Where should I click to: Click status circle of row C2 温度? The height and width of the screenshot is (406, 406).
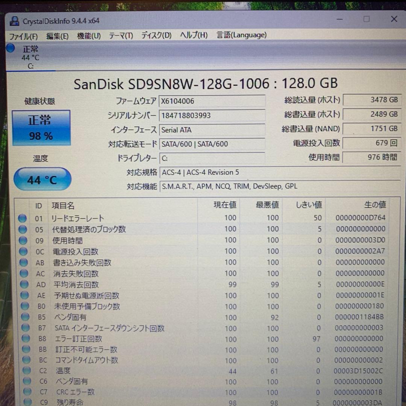coord(26,371)
